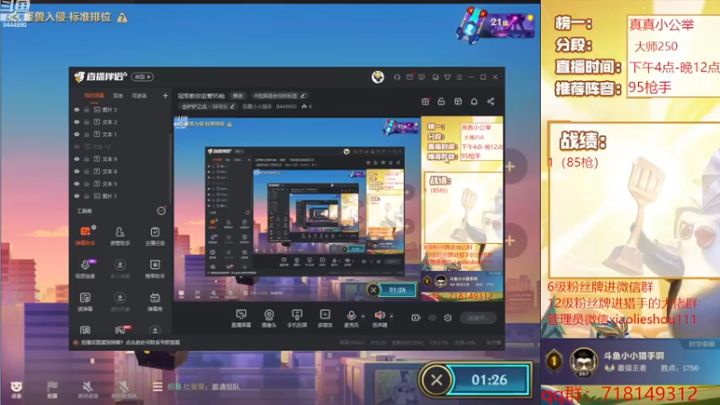
Task: Show the hidden 文本 11 layer
Action: coord(76,147)
